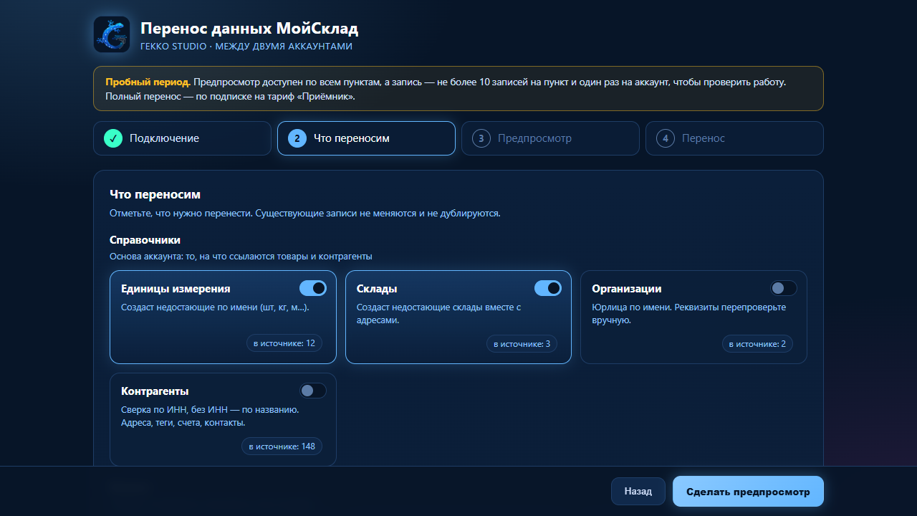
Task: Click the Справочники section heading
Action: 145,240
